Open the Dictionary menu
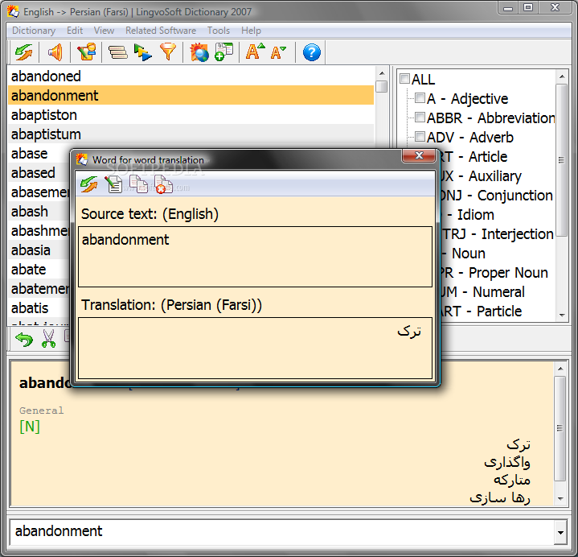The width and height of the screenshot is (578, 557). point(34,31)
